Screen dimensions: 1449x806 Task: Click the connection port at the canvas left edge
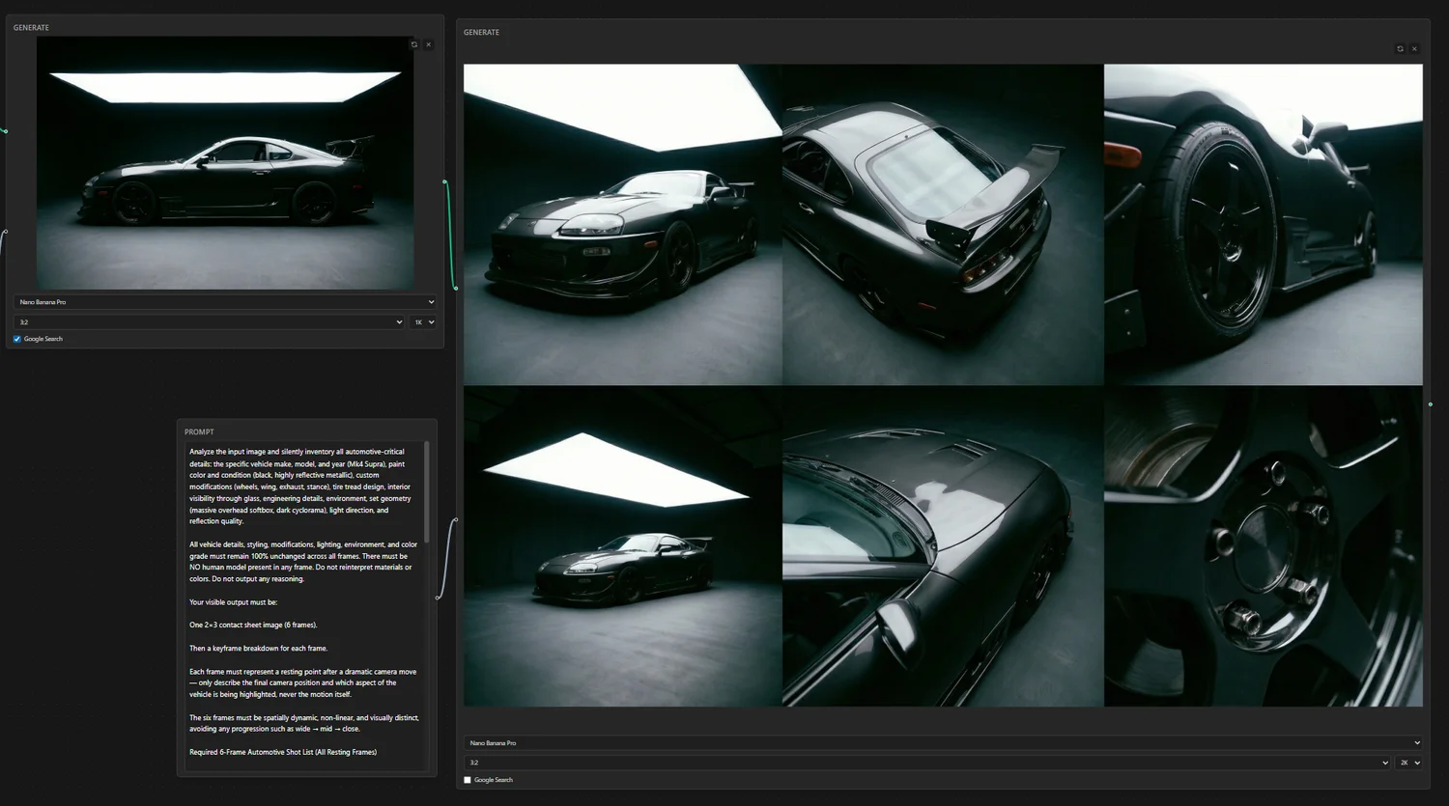click(4, 130)
